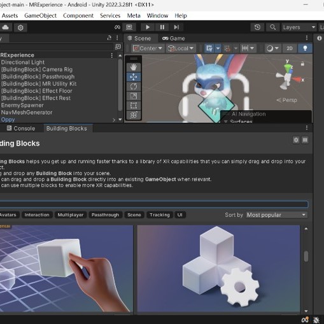Open the snap increment dropdown
324x324 pixels.
tap(248, 48)
